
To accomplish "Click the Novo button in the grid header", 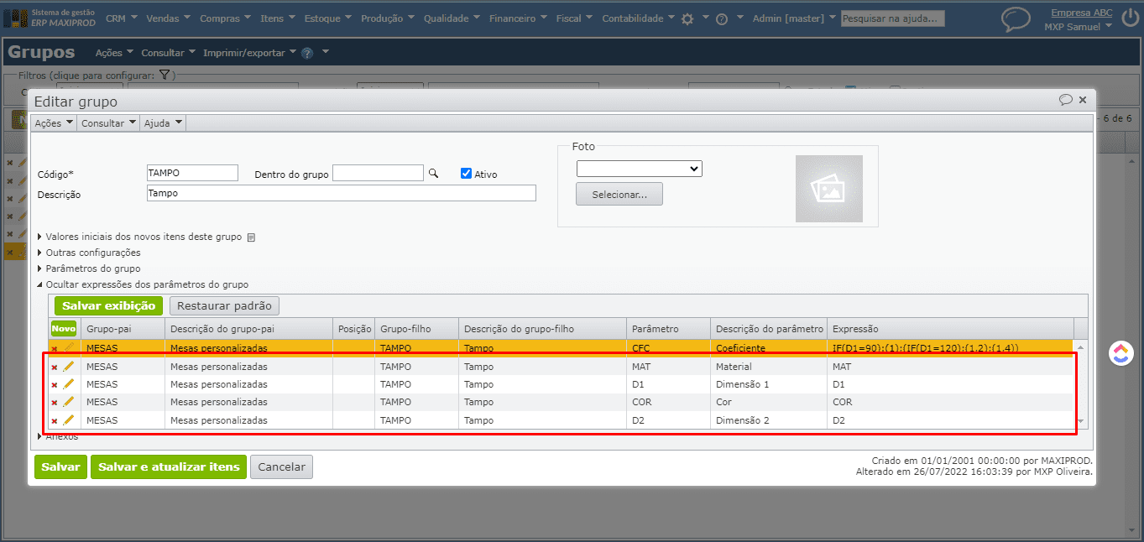I will click(x=64, y=328).
